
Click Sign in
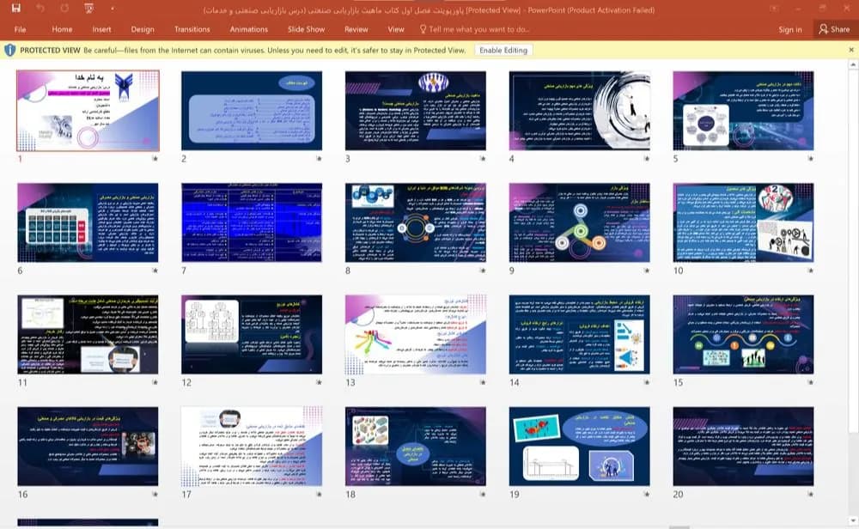pos(790,29)
